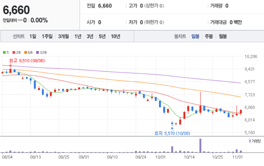
Task: Click the 7,723 price axis label
Action: click(250, 95)
